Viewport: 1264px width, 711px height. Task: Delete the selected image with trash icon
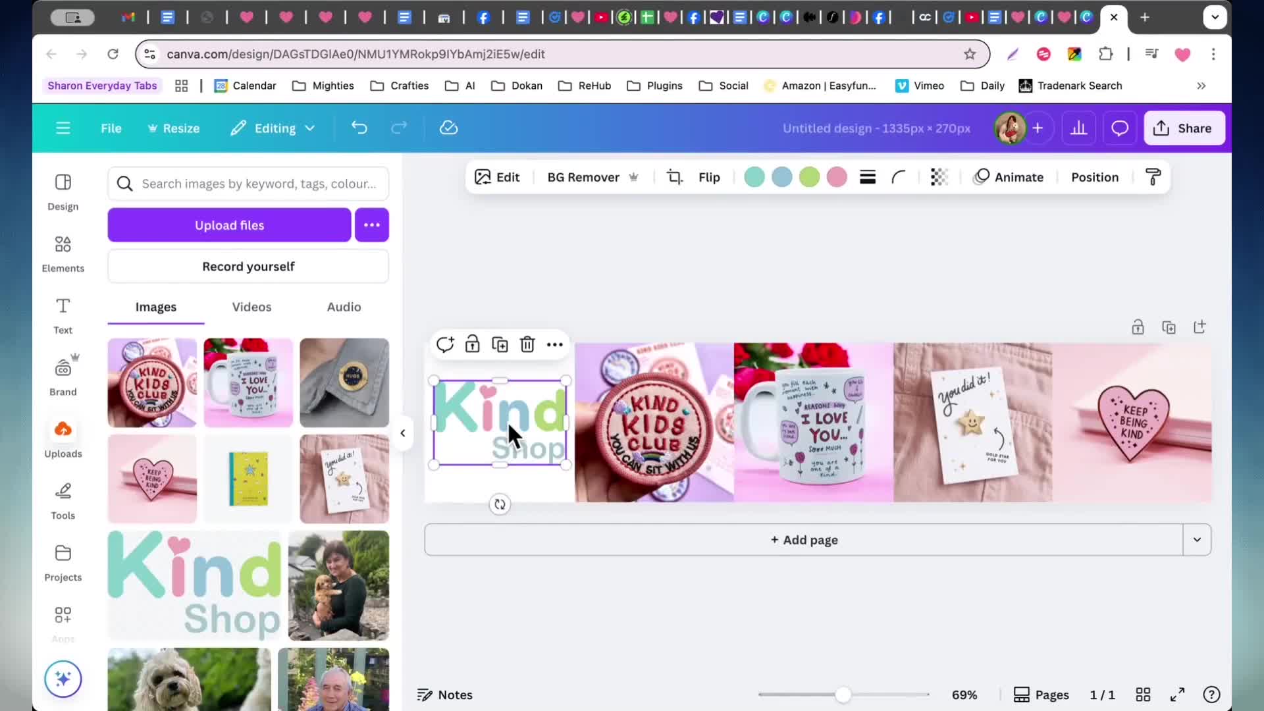tap(527, 344)
